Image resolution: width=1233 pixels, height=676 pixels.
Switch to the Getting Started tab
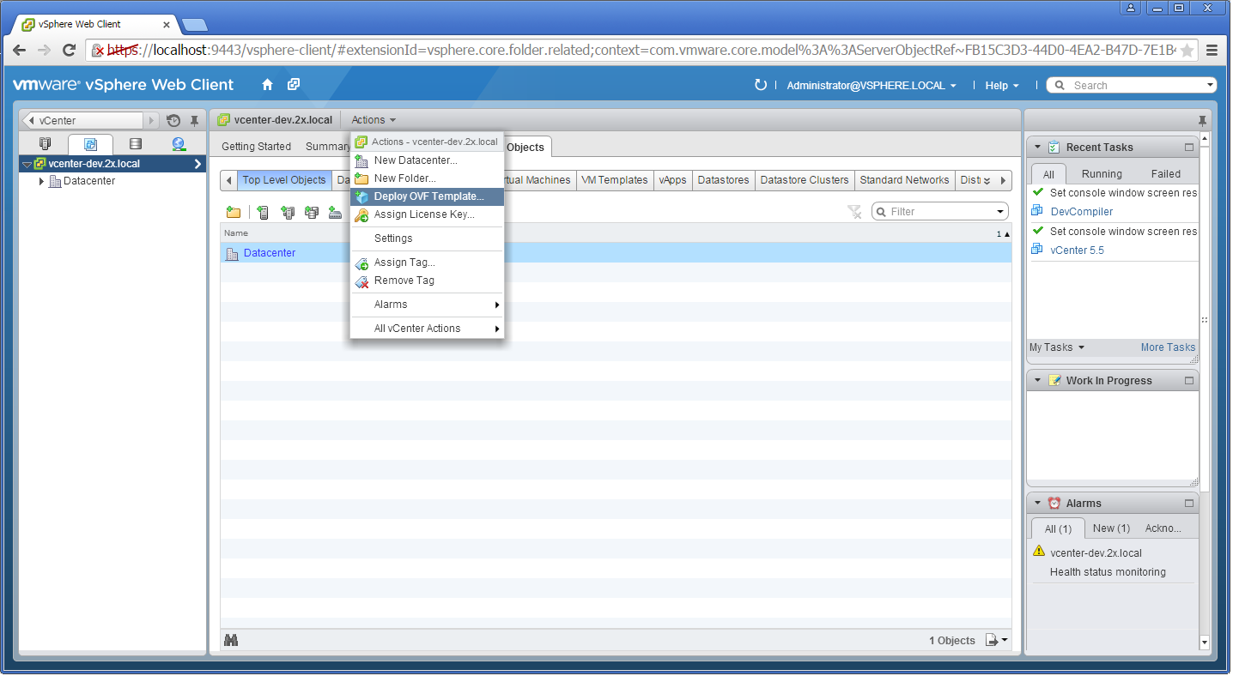coord(256,147)
